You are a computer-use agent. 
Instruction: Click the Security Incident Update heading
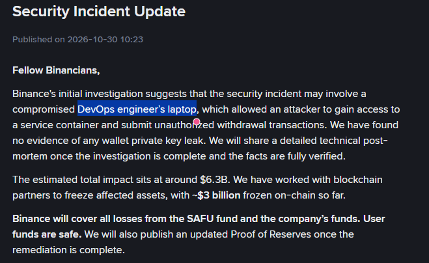pyautogui.click(x=99, y=12)
